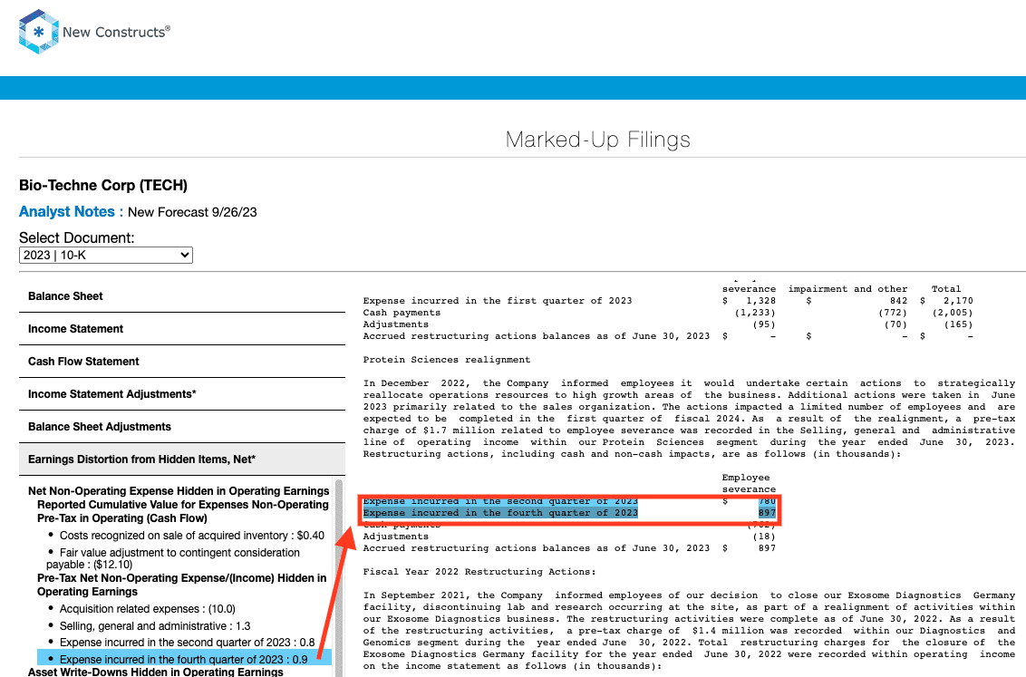
Task: Click the New Constructs brand name
Action: [117, 32]
